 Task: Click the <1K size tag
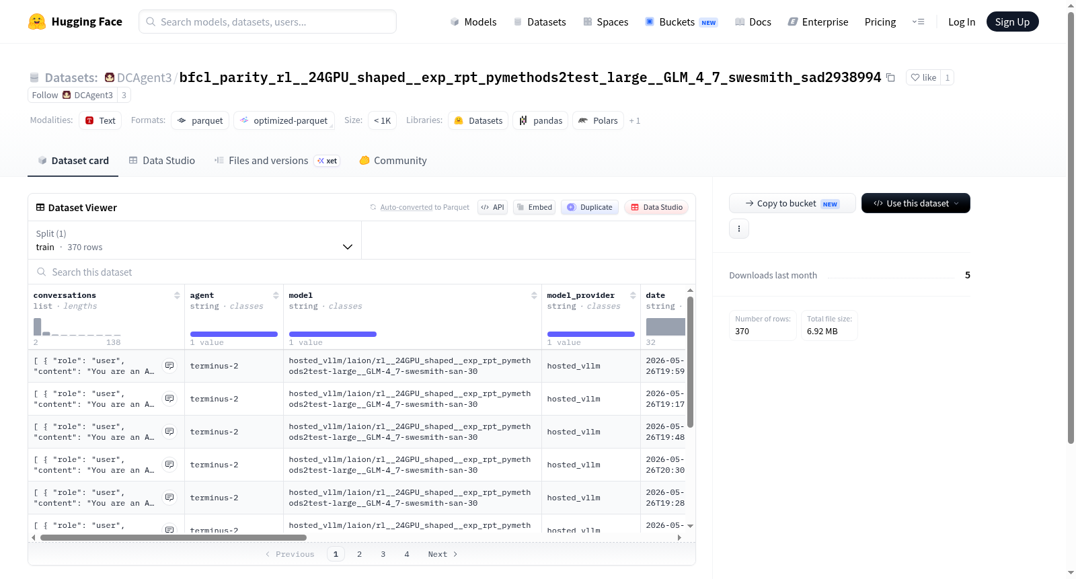tap(382, 120)
